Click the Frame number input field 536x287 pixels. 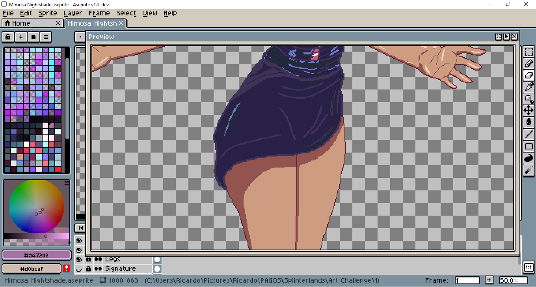coord(467,280)
